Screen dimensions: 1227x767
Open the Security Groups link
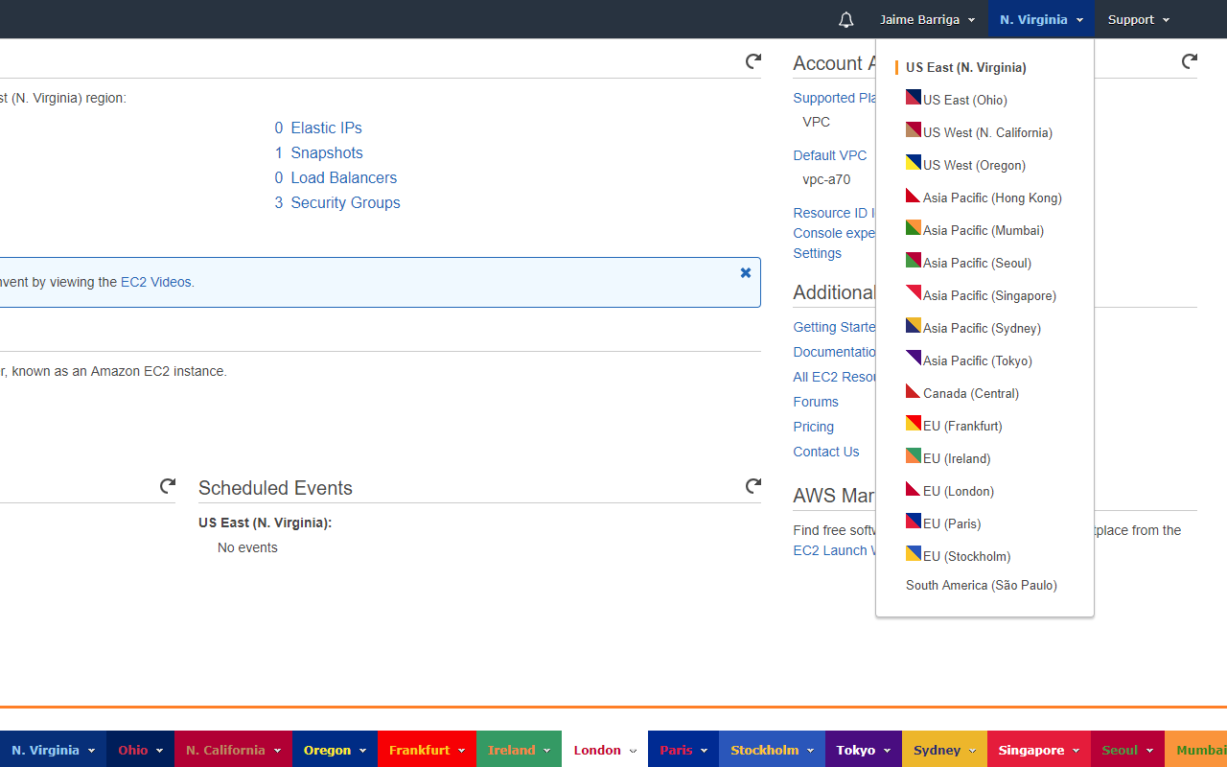coord(346,202)
